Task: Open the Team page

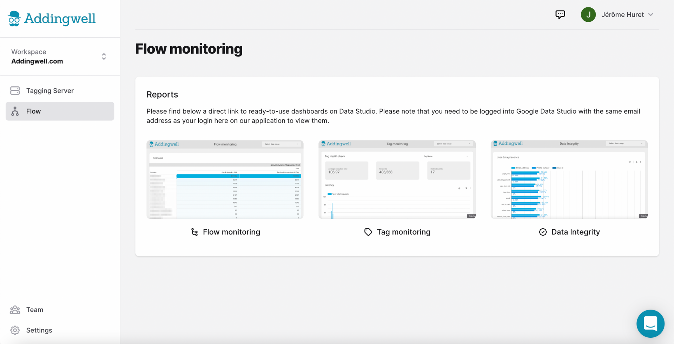Action: pyautogui.click(x=35, y=310)
